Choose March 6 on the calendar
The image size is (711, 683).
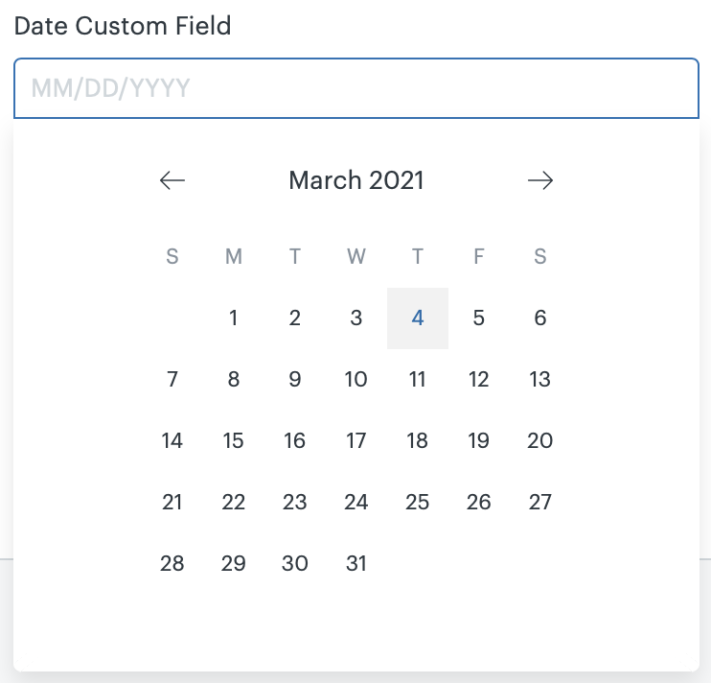540,318
